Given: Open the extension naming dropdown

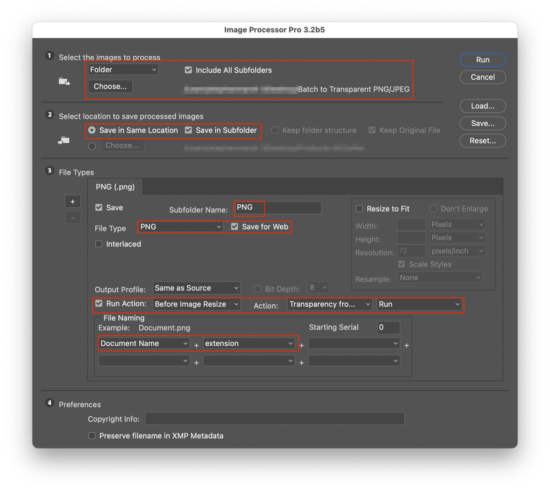Looking at the screenshot, I should [249, 343].
